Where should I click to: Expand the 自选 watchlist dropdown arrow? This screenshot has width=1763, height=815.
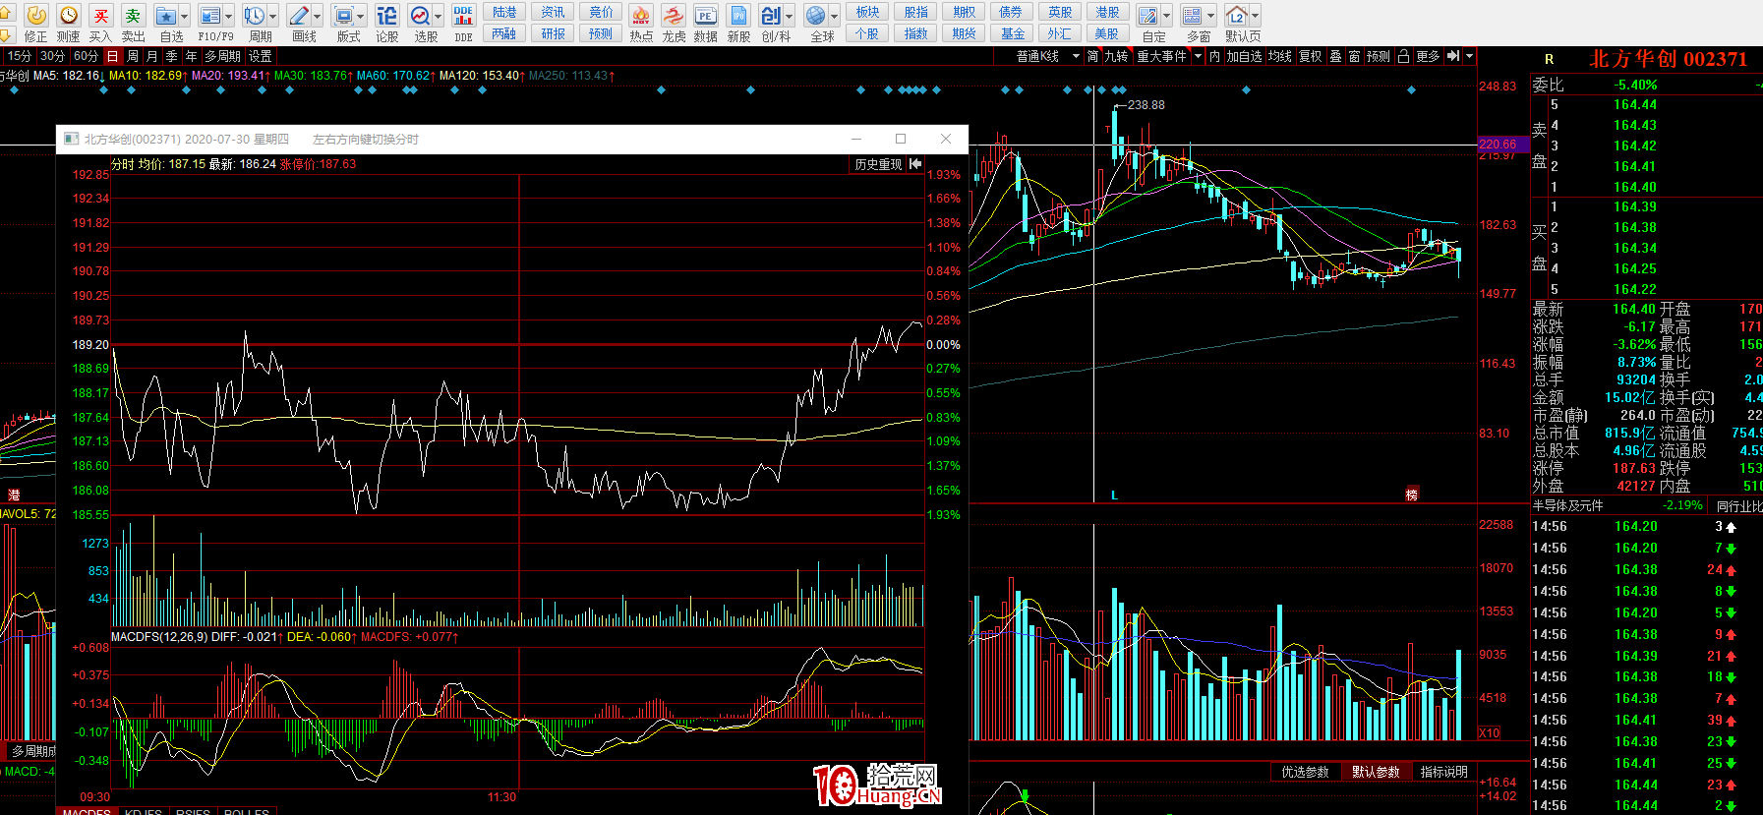pyautogui.click(x=184, y=17)
